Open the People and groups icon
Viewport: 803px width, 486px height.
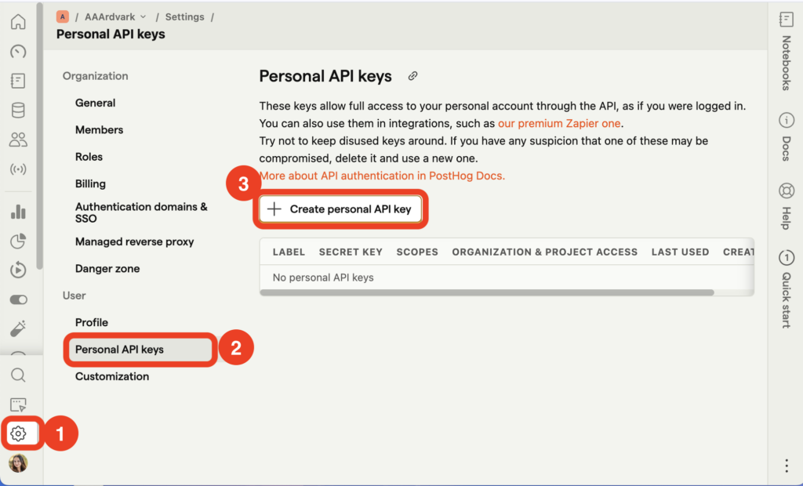point(18,140)
